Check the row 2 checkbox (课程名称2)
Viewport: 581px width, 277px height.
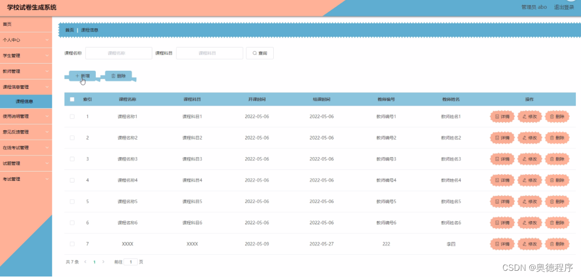point(72,138)
